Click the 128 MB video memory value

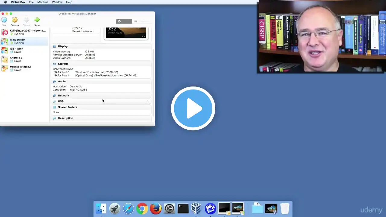tap(89, 52)
